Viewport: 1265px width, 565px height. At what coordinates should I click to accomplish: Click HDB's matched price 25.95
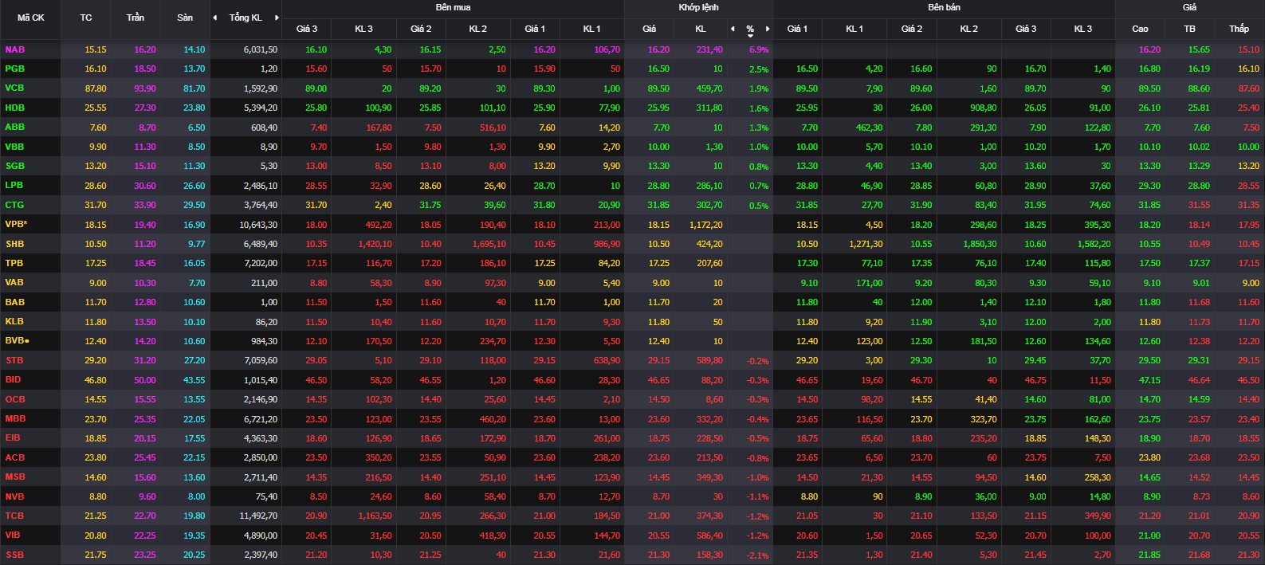(x=658, y=108)
